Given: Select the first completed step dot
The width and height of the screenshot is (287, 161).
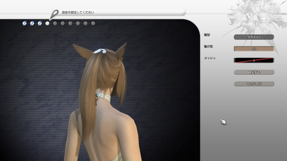Looking at the screenshot, I should point(24,23).
